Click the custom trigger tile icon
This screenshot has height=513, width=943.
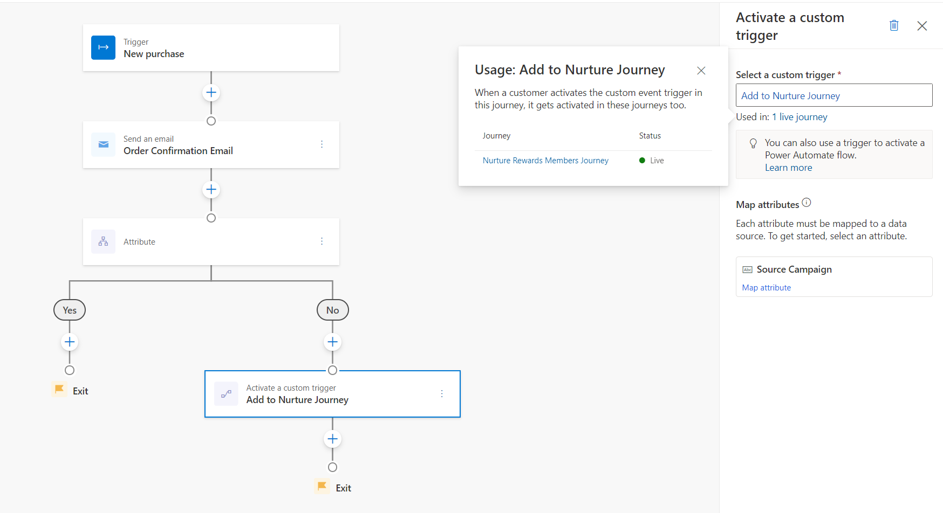(x=226, y=394)
